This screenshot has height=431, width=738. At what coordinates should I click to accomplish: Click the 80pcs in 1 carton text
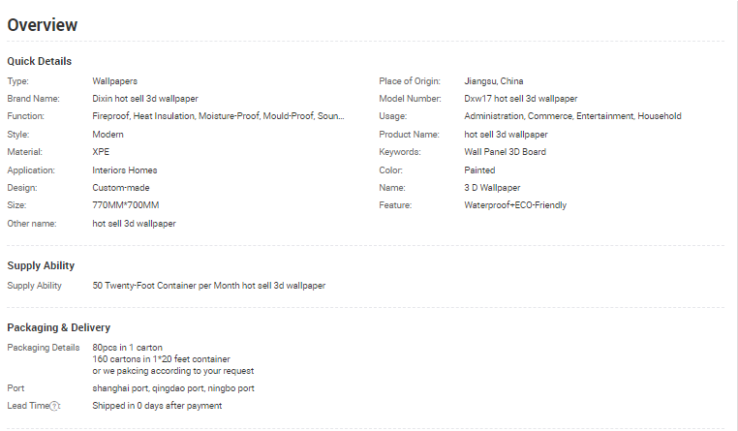click(127, 347)
